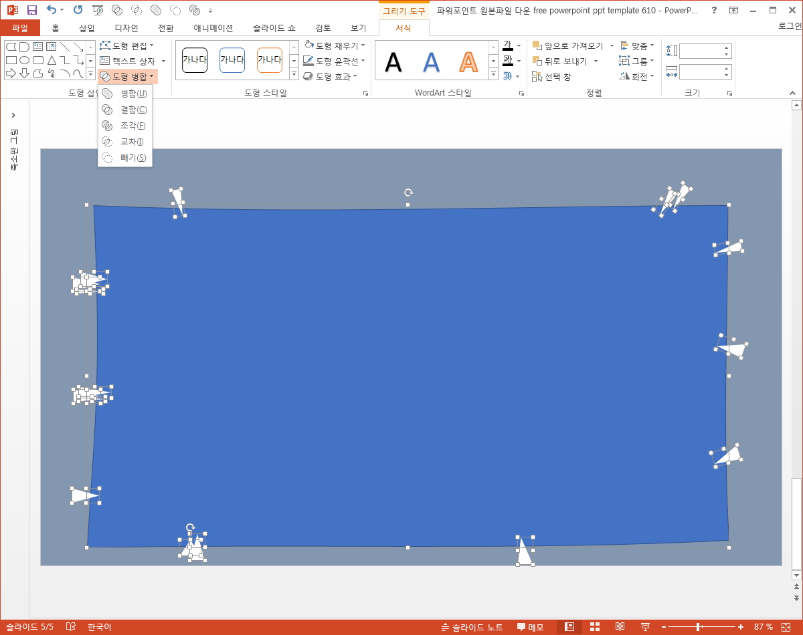Apply the black outline 가나다 shape style
This screenshot has width=803, height=635.
pyautogui.click(x=195, y=60)
